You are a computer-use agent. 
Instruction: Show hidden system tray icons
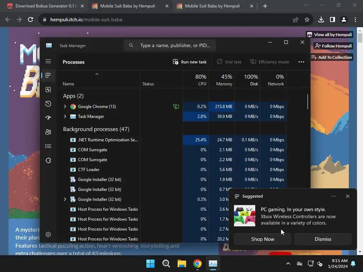click(x=288, y=263)
